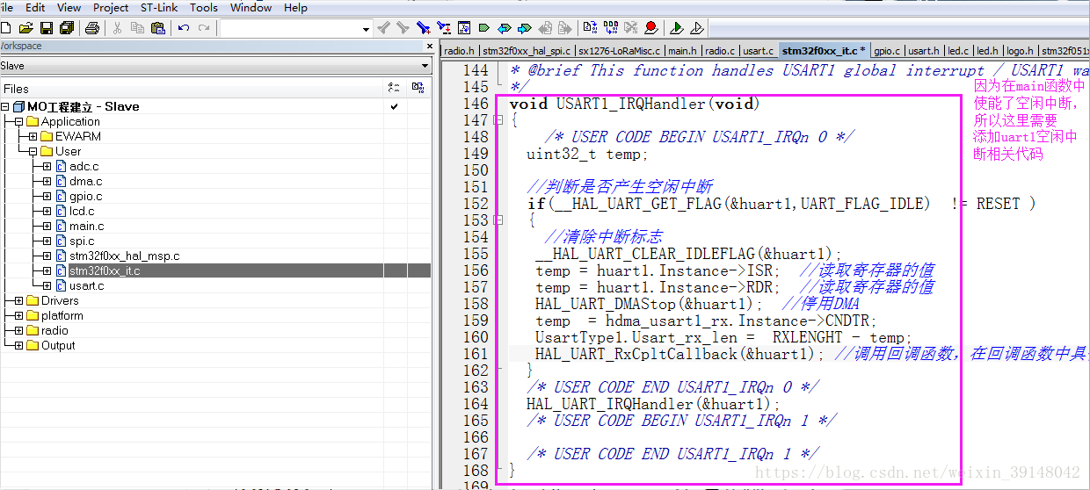This screenshot has width=1090, height=490.
Task: Click the checkmark next to the Slave project
Action: (x=394, y=106)
